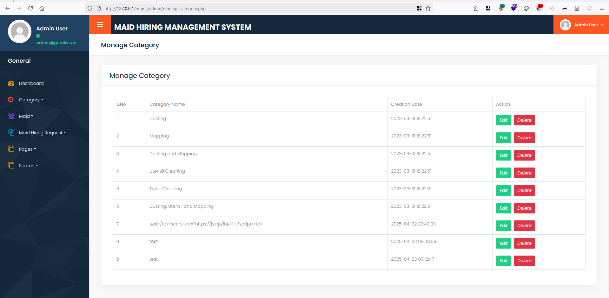Delete the Dusting category
Screen dimensions: 609x298
[524, 120]
